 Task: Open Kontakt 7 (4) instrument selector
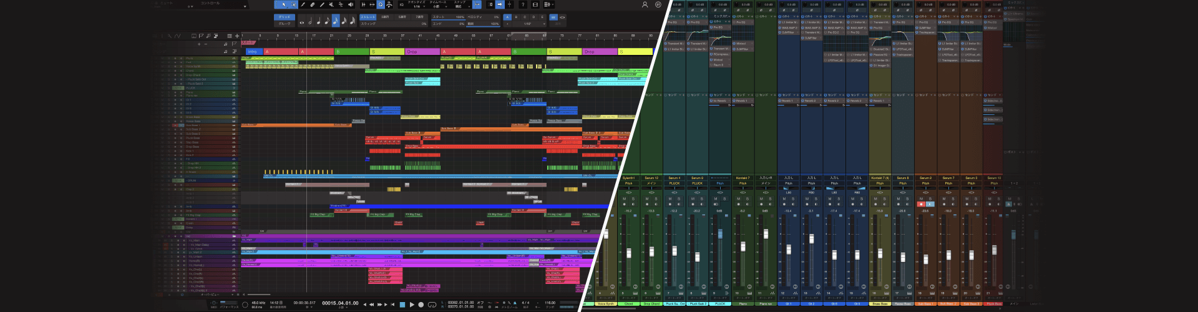pos(880,178)
